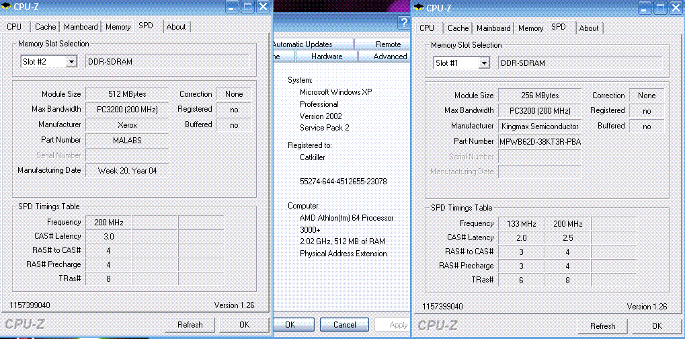
Task: Go to the About tab in the Slot #1 window
Action: pos(589,28)
